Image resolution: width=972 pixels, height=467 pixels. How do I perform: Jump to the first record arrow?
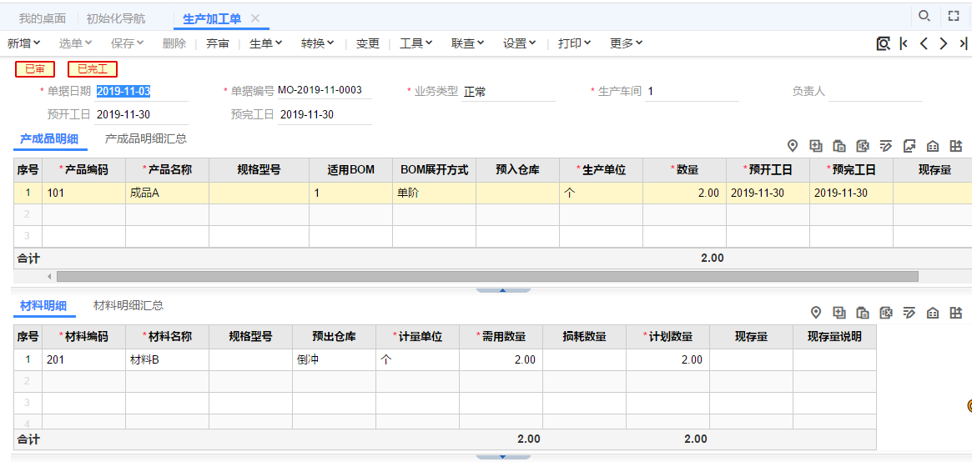[904, 43]
